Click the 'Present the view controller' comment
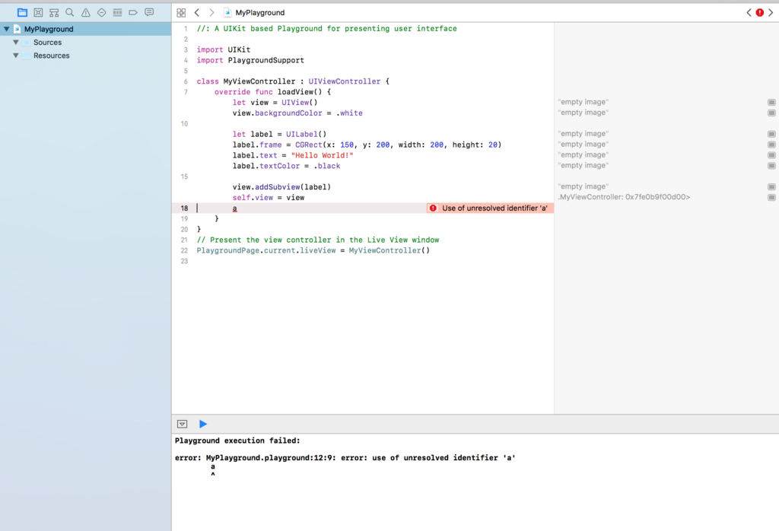The width and height of the screenshot is (779, 531). (x=318, y=240)
